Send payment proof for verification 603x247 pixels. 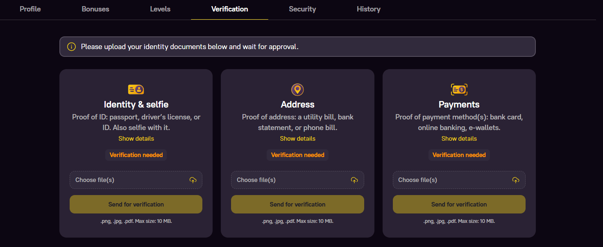pos(459,204)
